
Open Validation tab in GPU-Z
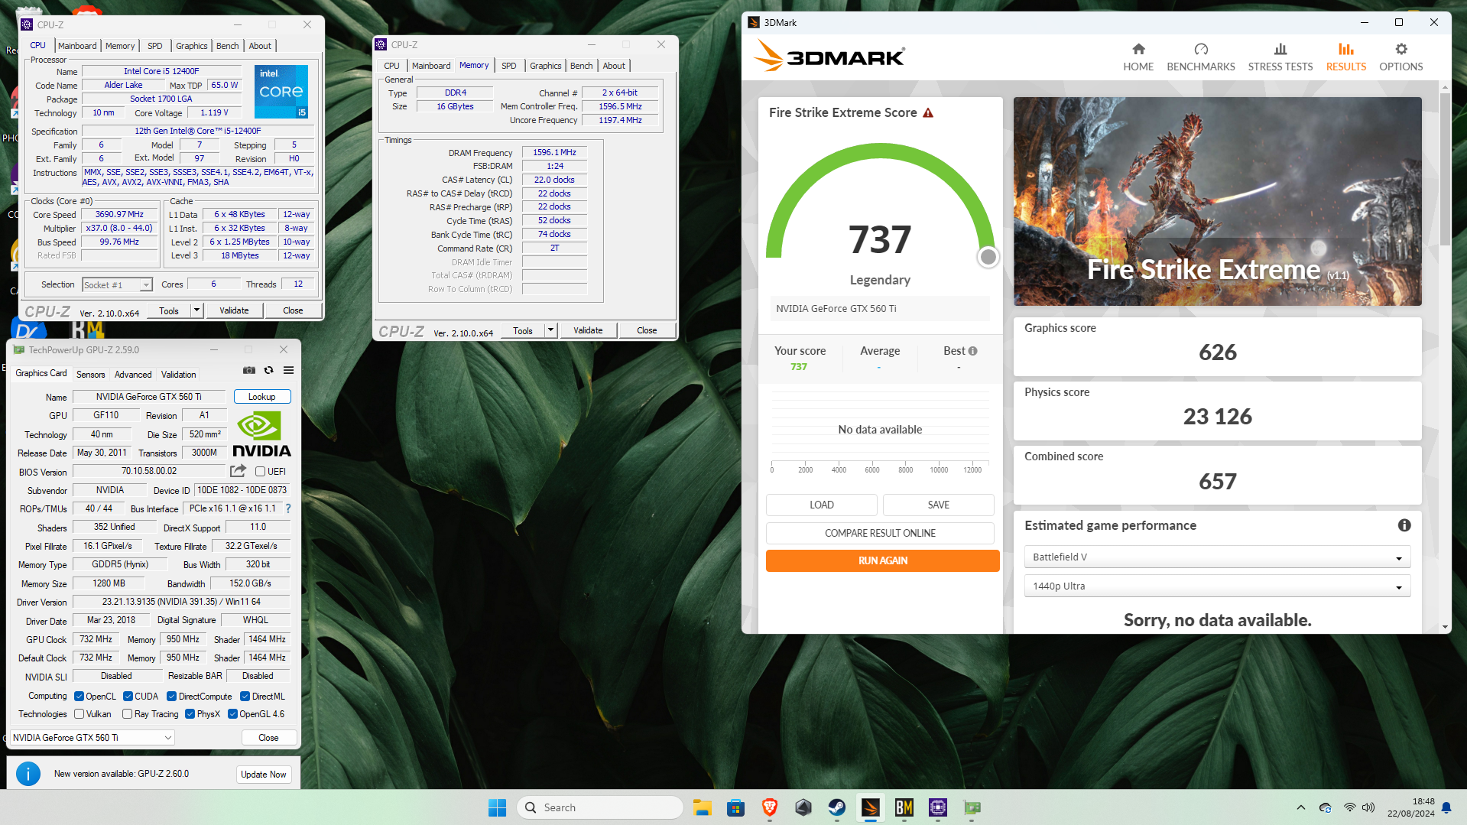(178, 375)
